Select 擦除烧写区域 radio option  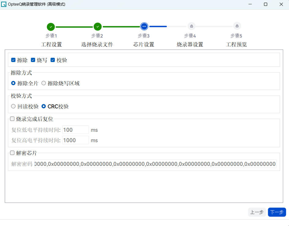point(44,83)
